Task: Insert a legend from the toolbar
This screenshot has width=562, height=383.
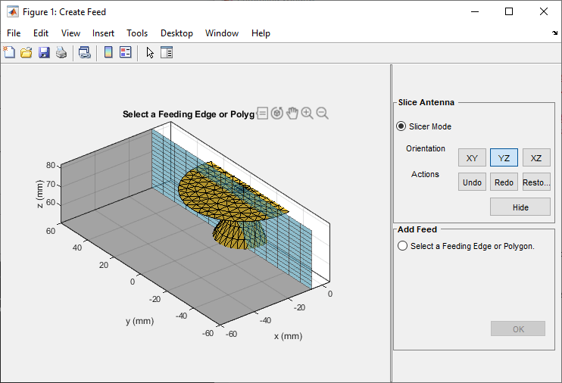Action: coord(126,53)
